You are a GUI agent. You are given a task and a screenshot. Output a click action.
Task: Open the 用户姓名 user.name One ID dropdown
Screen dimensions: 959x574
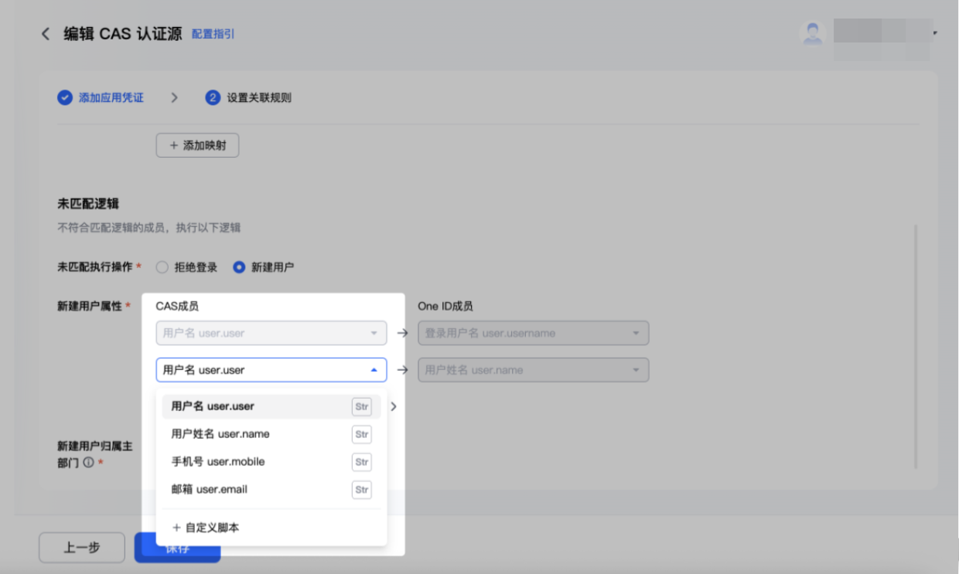(x=534, y=370)
